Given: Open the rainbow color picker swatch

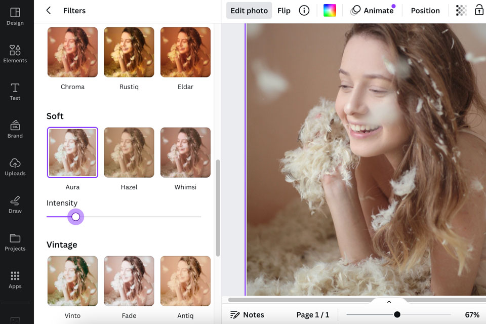Looking at the screenshot, I should (x=330, y=11).
